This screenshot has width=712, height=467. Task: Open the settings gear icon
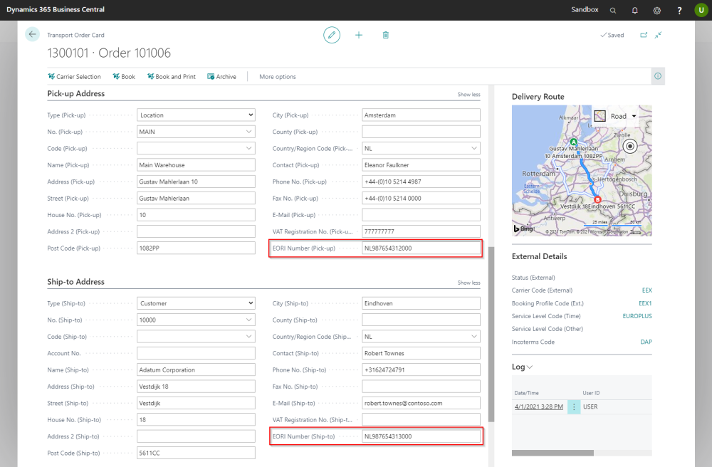click(x=657, y=10)
